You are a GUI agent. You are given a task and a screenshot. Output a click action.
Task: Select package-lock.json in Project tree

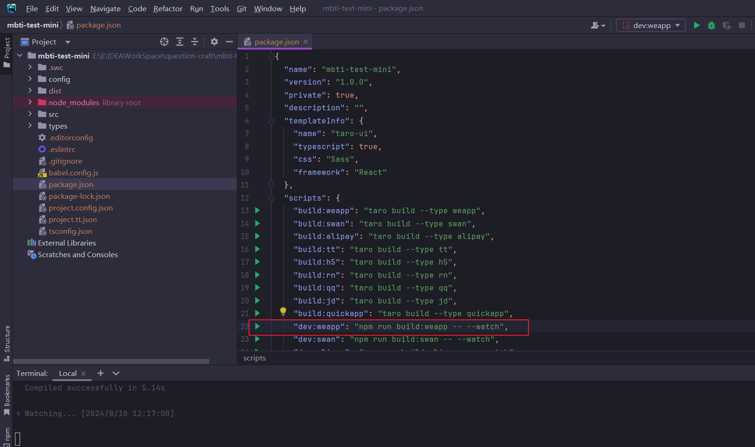79,196
